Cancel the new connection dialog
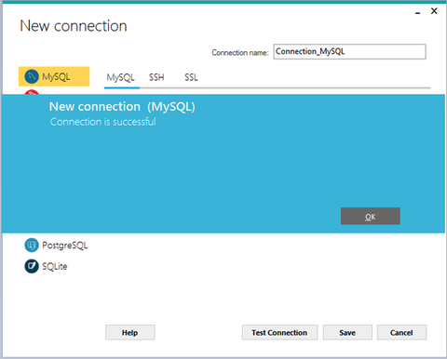 pos(401,332)
